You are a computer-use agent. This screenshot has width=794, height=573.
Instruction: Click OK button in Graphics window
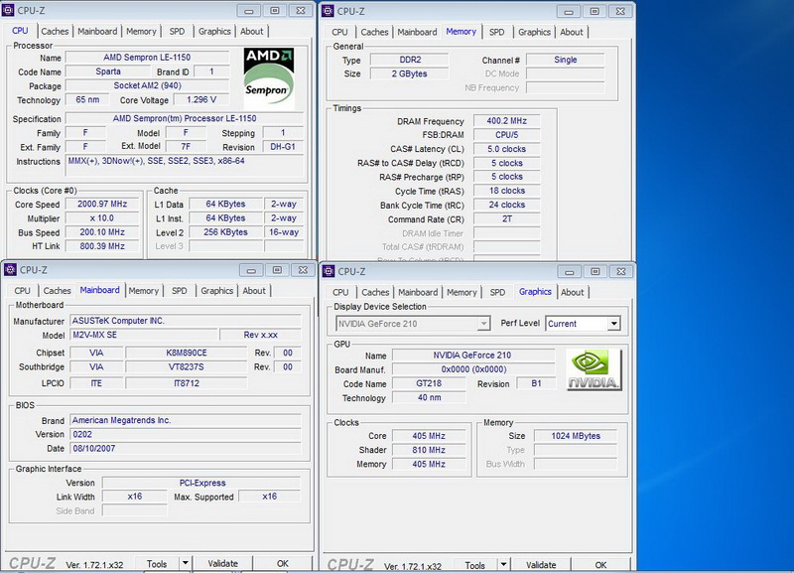pos(600,565)
